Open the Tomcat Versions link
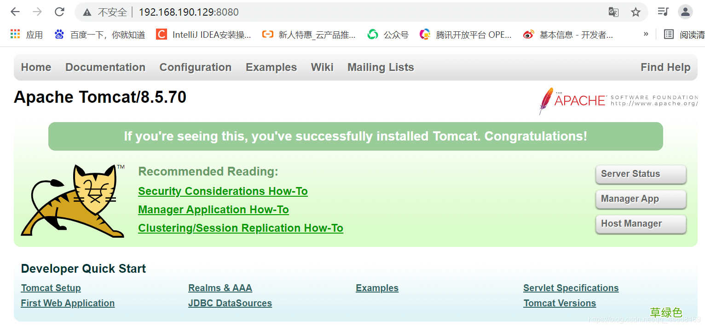This screenshot has width=705, height=328. (x=560, y=303)
